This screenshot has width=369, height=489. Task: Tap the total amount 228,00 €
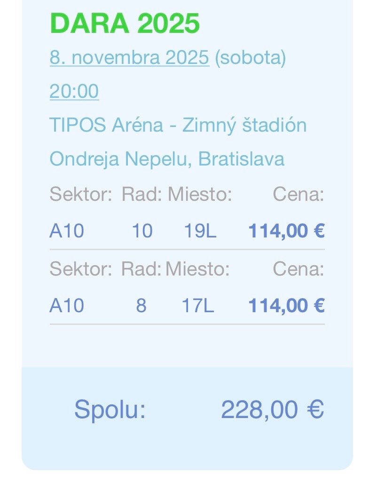(x=272, y=409)
